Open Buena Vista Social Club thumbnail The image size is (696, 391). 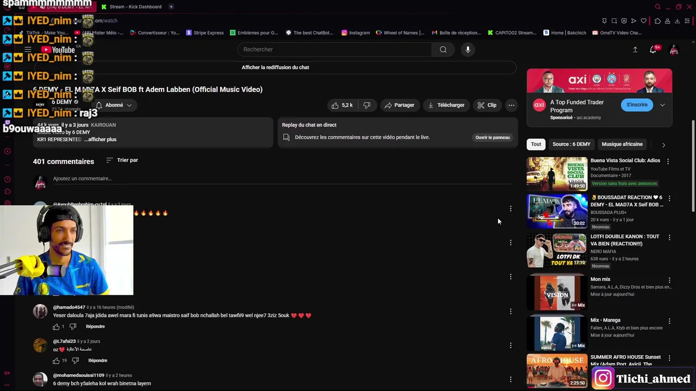557,174
